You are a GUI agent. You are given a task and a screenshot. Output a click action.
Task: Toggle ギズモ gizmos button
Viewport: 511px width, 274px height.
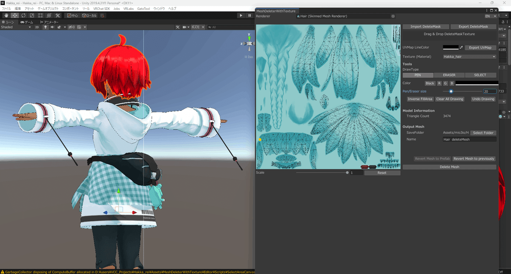[x=195, y=27]
